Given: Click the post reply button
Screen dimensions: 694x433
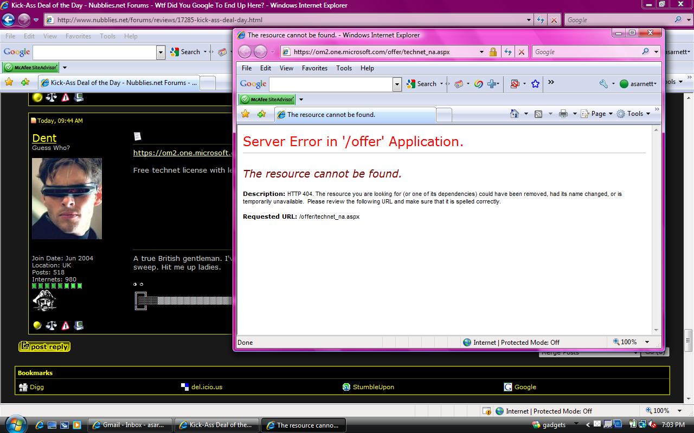Looking at the screenshot, I should pos(44,347).
